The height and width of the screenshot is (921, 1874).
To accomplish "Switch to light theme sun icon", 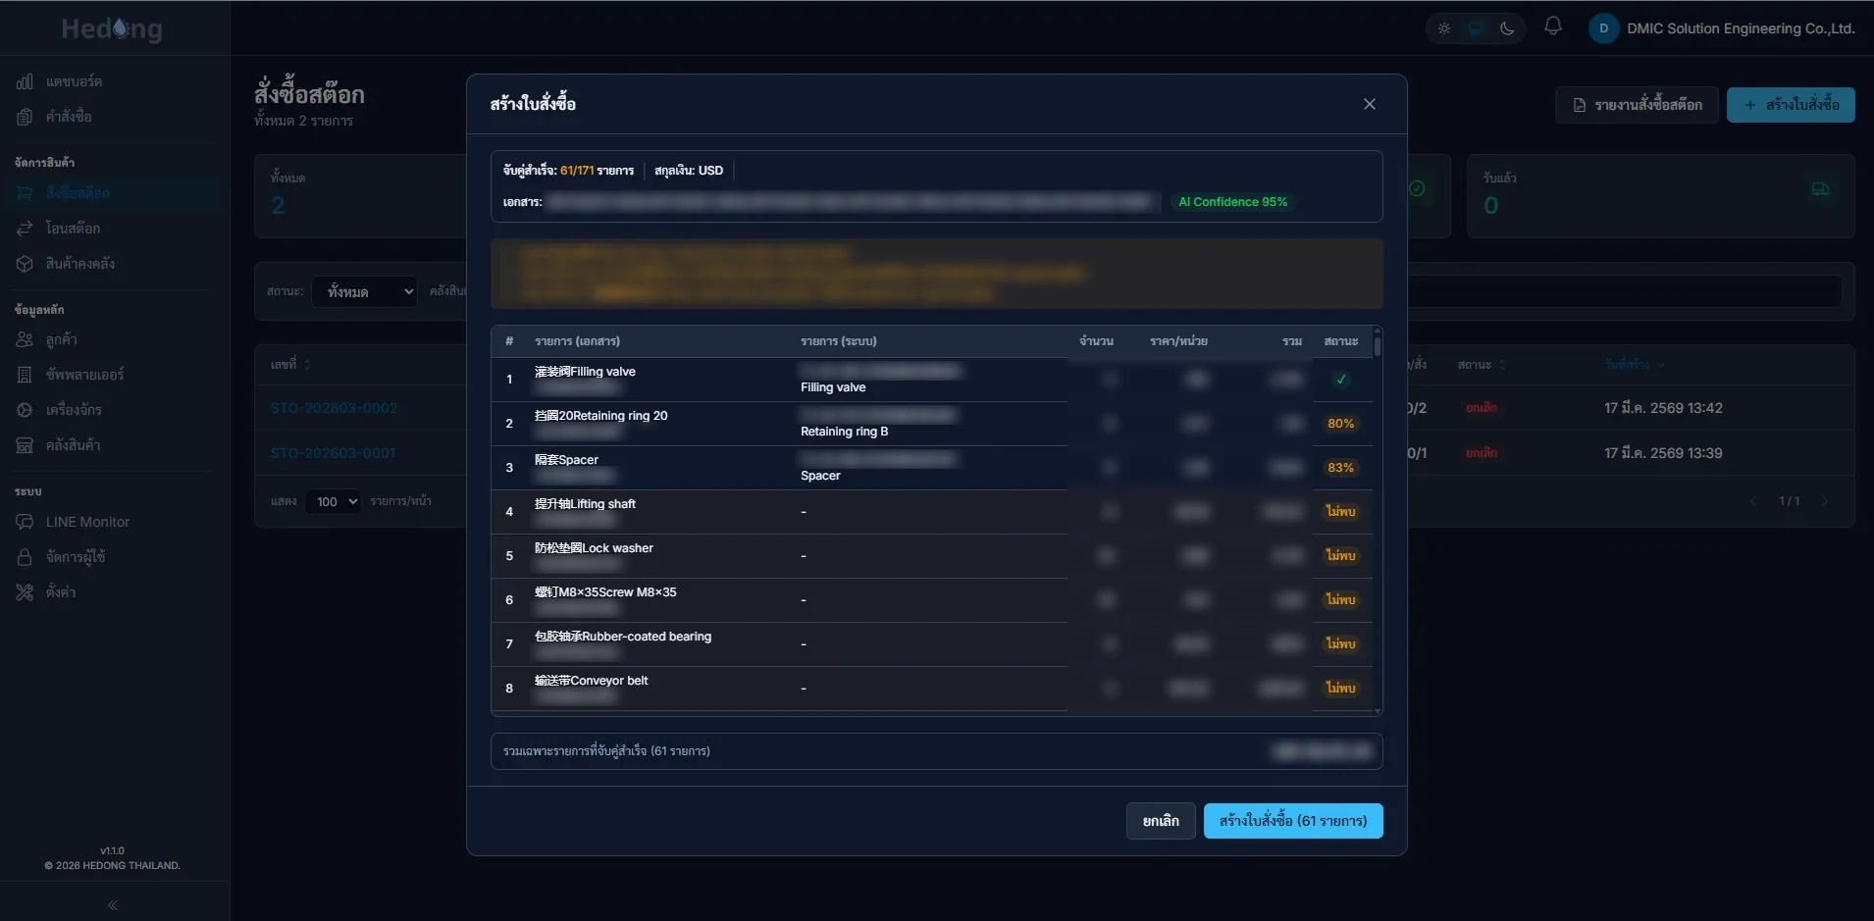I will tap(1444, 28).
